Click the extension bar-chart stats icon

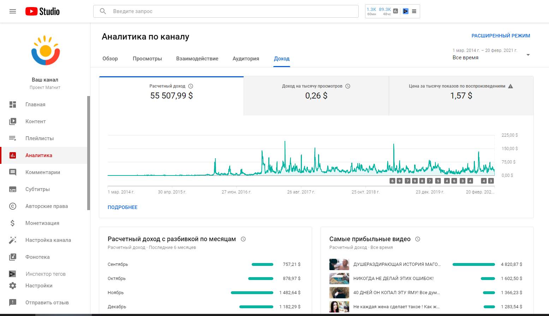pyautogui.click(x=395, y=11)
